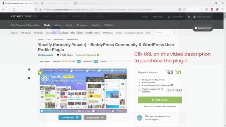Screen dimensions: 226x127
Task: Click the green price tag icon on preview
Action: click(x=40, y=73)
